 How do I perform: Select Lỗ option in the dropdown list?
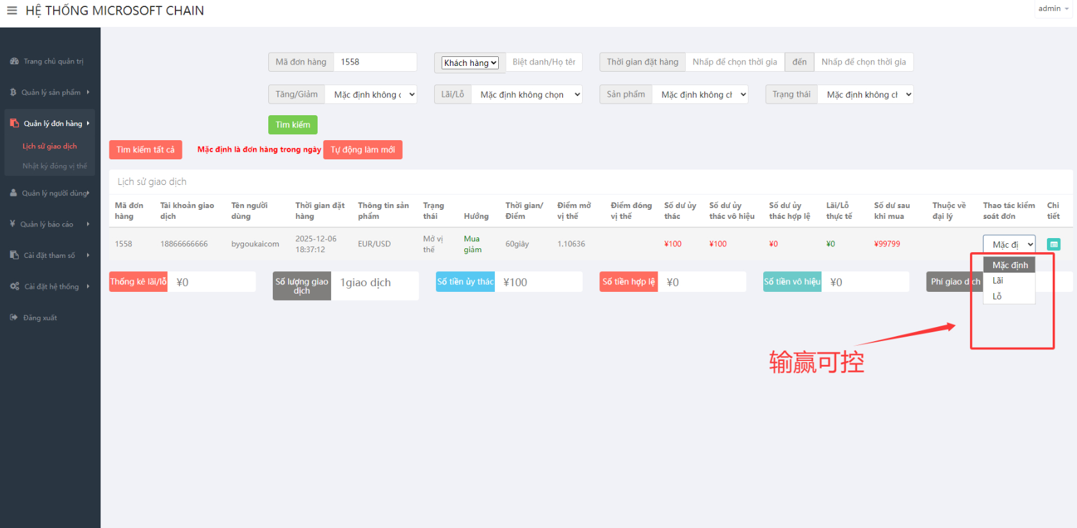tap(998, 296)
